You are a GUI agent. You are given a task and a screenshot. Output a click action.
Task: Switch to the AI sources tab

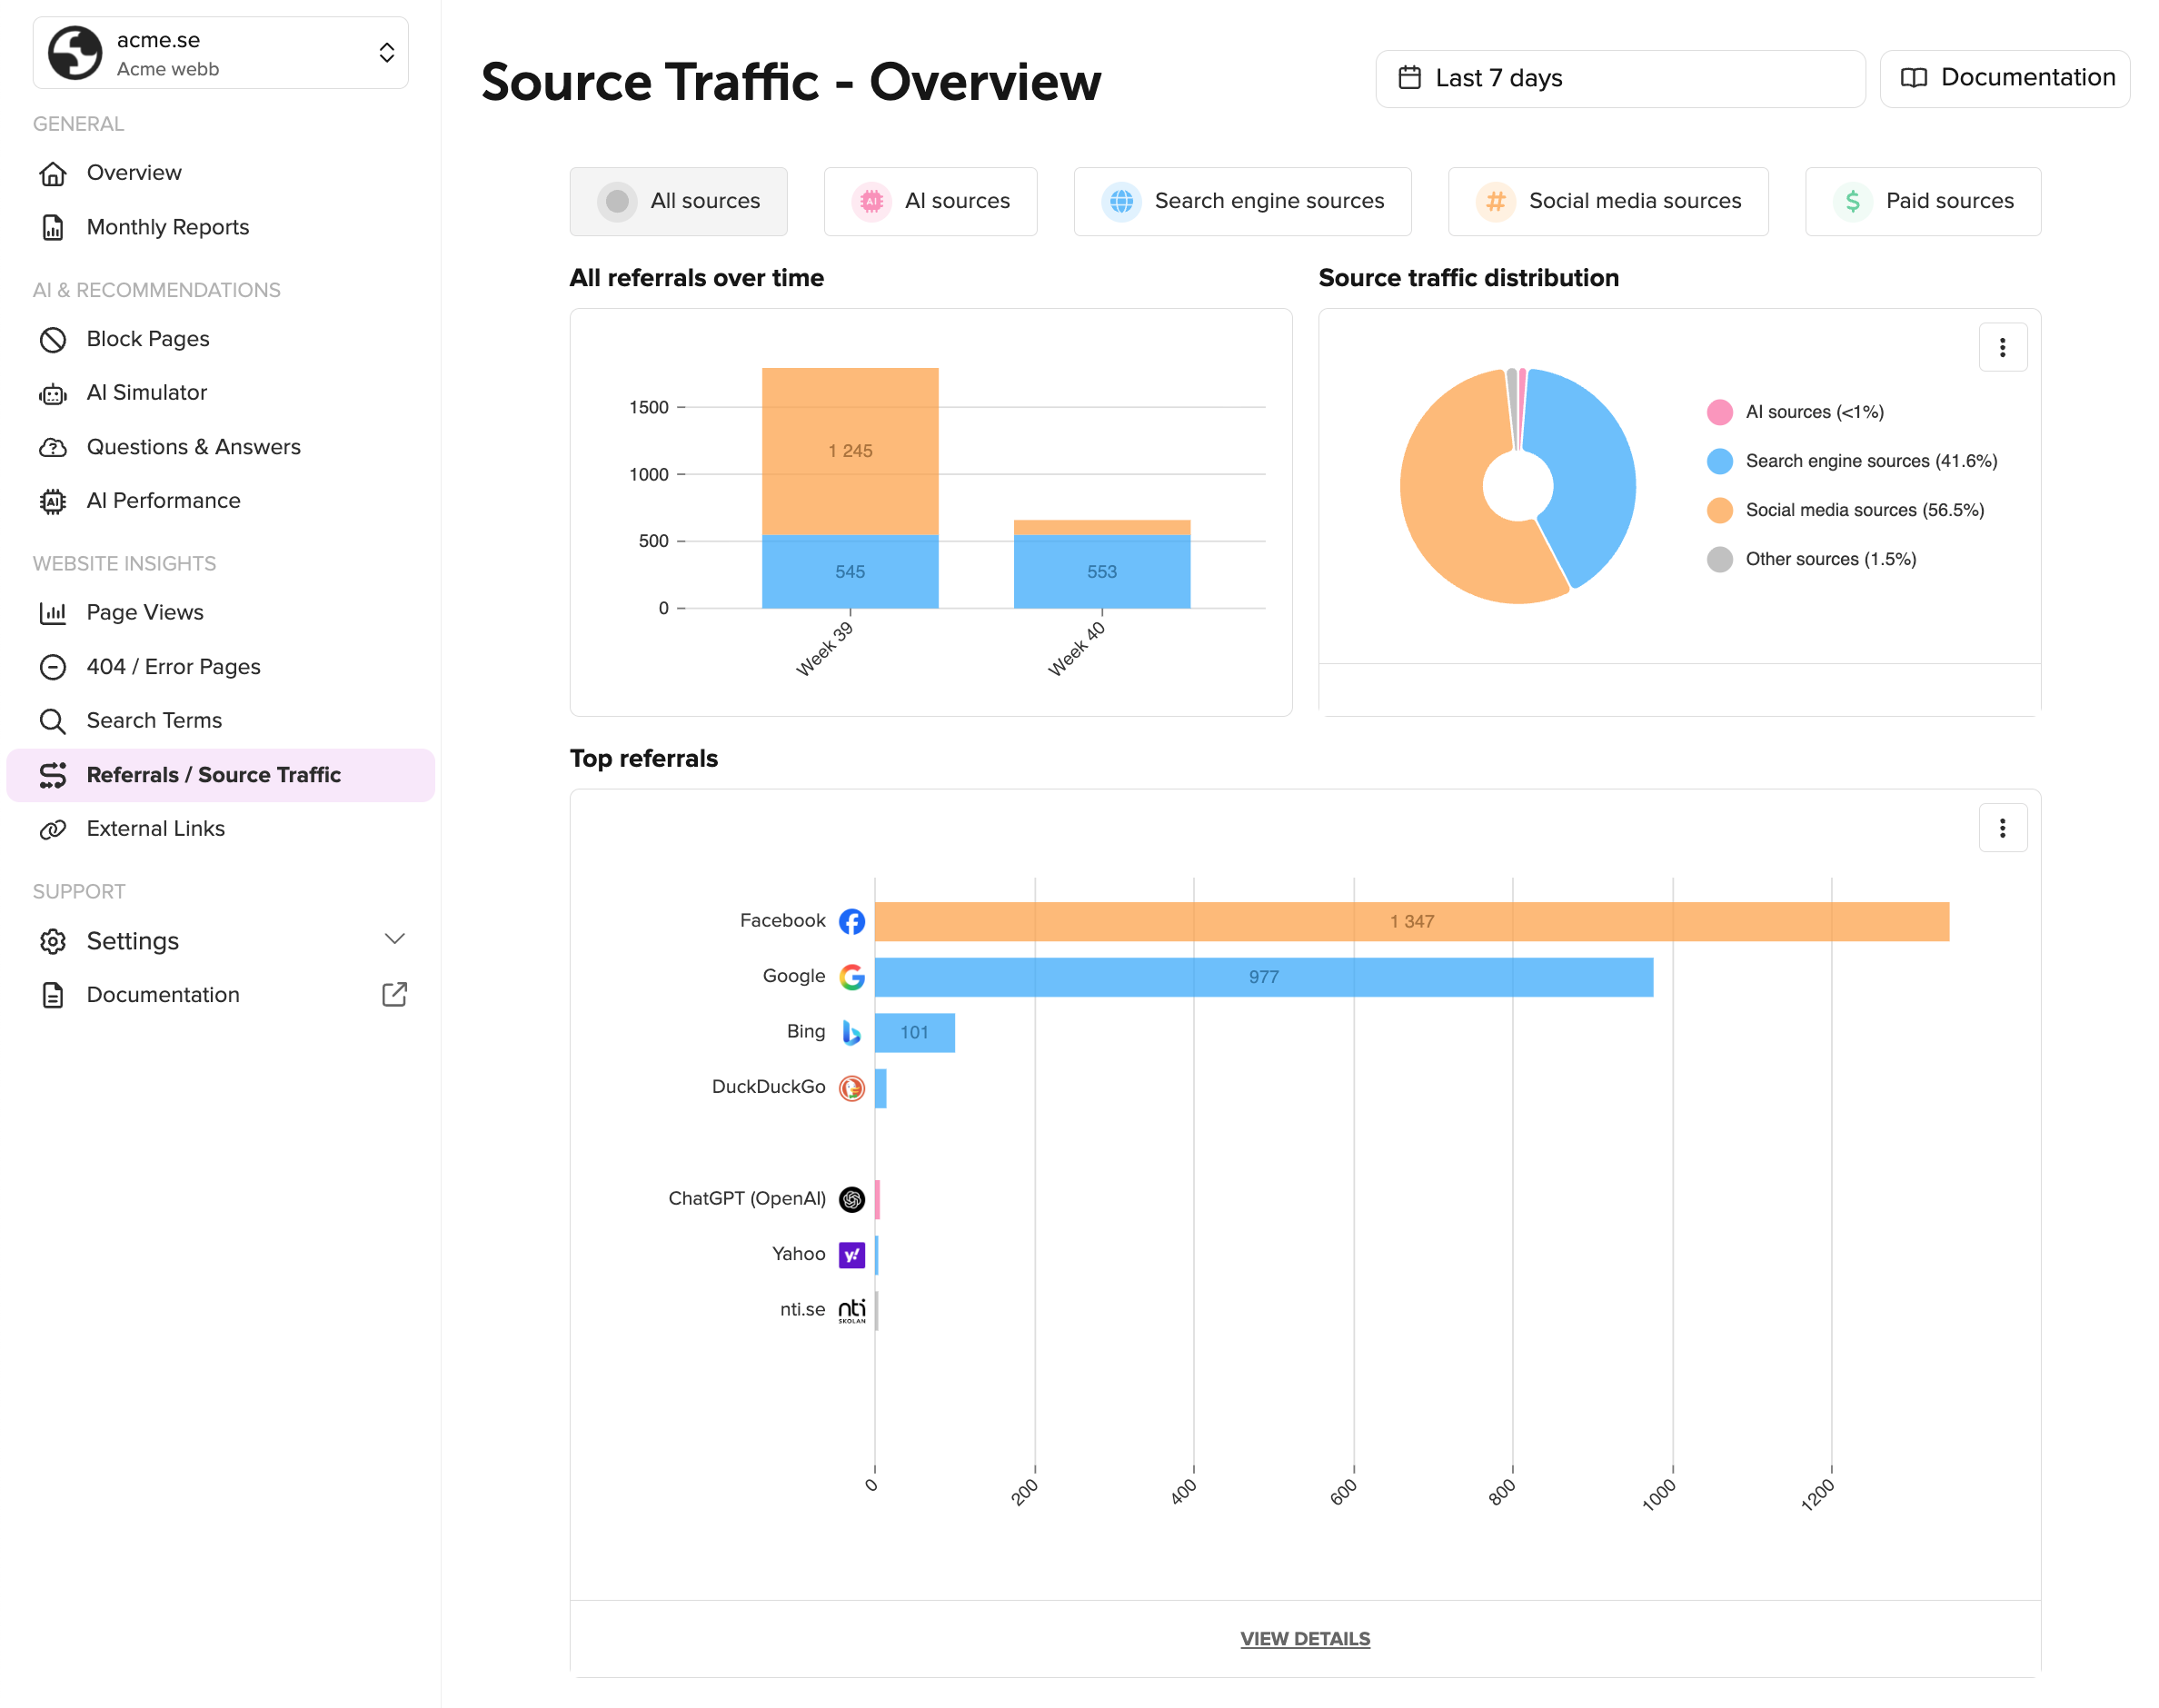930,201
